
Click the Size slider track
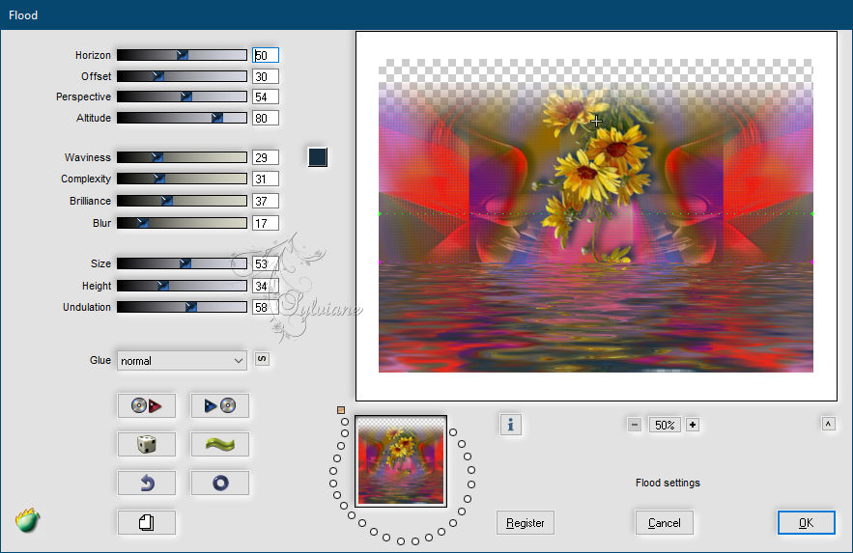(x=182, y=263)
